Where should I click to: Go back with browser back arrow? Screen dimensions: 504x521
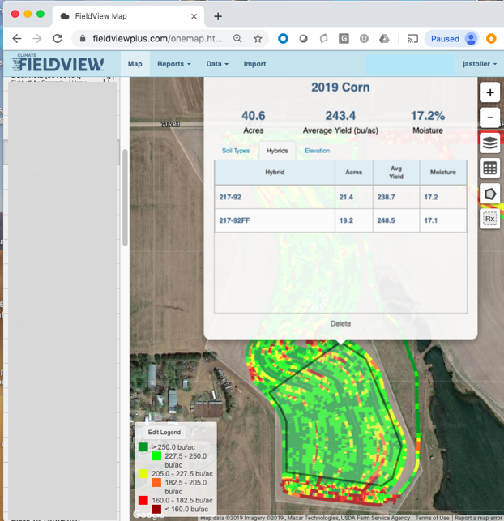pos(17,39)
